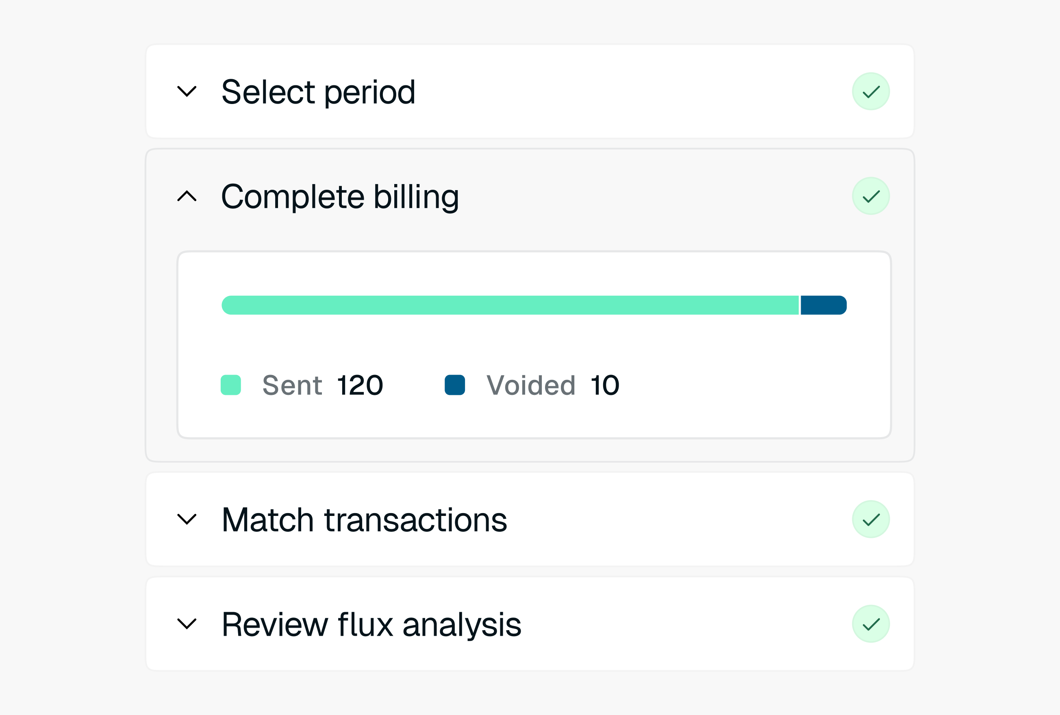Click the Select period completed checkmark
This screenshot has width=1060, height=715.
(x=871, y=91)
